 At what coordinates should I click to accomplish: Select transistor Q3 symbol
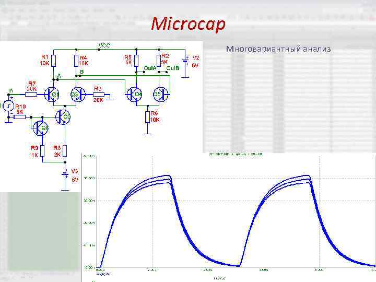pos(78,95)
